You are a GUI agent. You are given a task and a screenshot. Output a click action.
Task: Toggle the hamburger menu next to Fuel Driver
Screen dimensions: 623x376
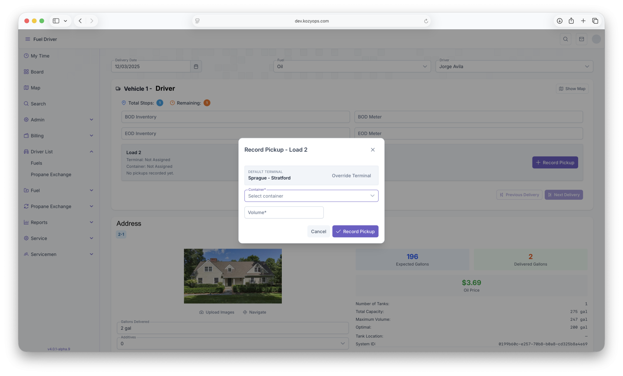point(27,39)
